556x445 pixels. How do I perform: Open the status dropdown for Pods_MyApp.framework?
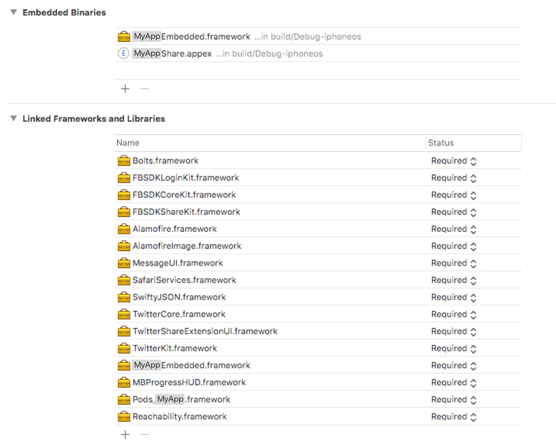pos(454,400)
